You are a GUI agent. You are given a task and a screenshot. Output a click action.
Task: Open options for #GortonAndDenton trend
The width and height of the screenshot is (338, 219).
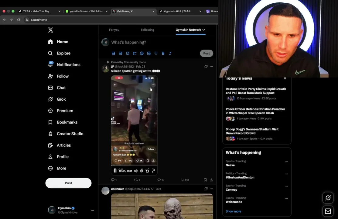pos(286,174)
